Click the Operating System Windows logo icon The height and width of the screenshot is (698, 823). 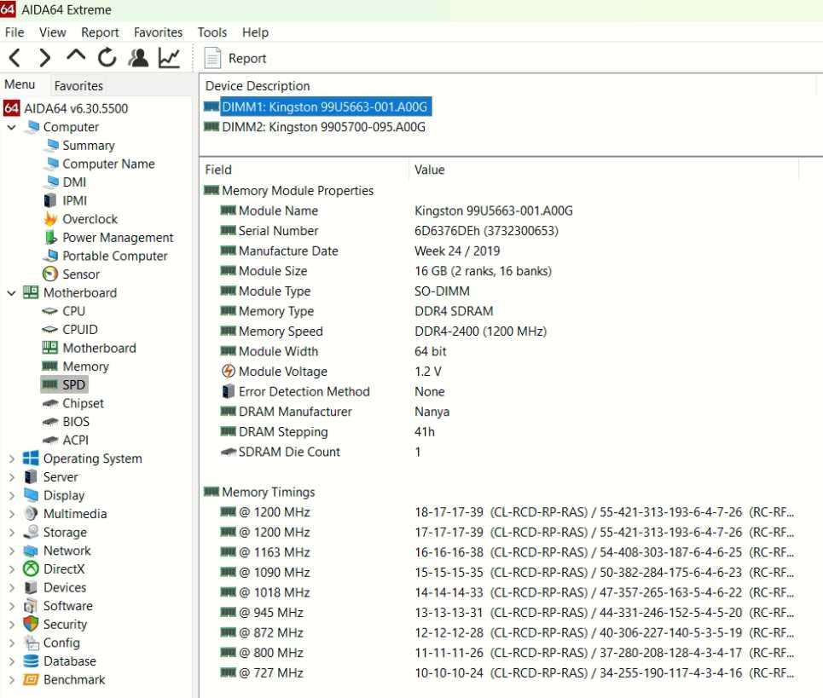pos(31,459)
